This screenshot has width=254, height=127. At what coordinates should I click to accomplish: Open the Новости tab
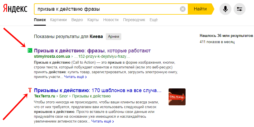[111, 20]
